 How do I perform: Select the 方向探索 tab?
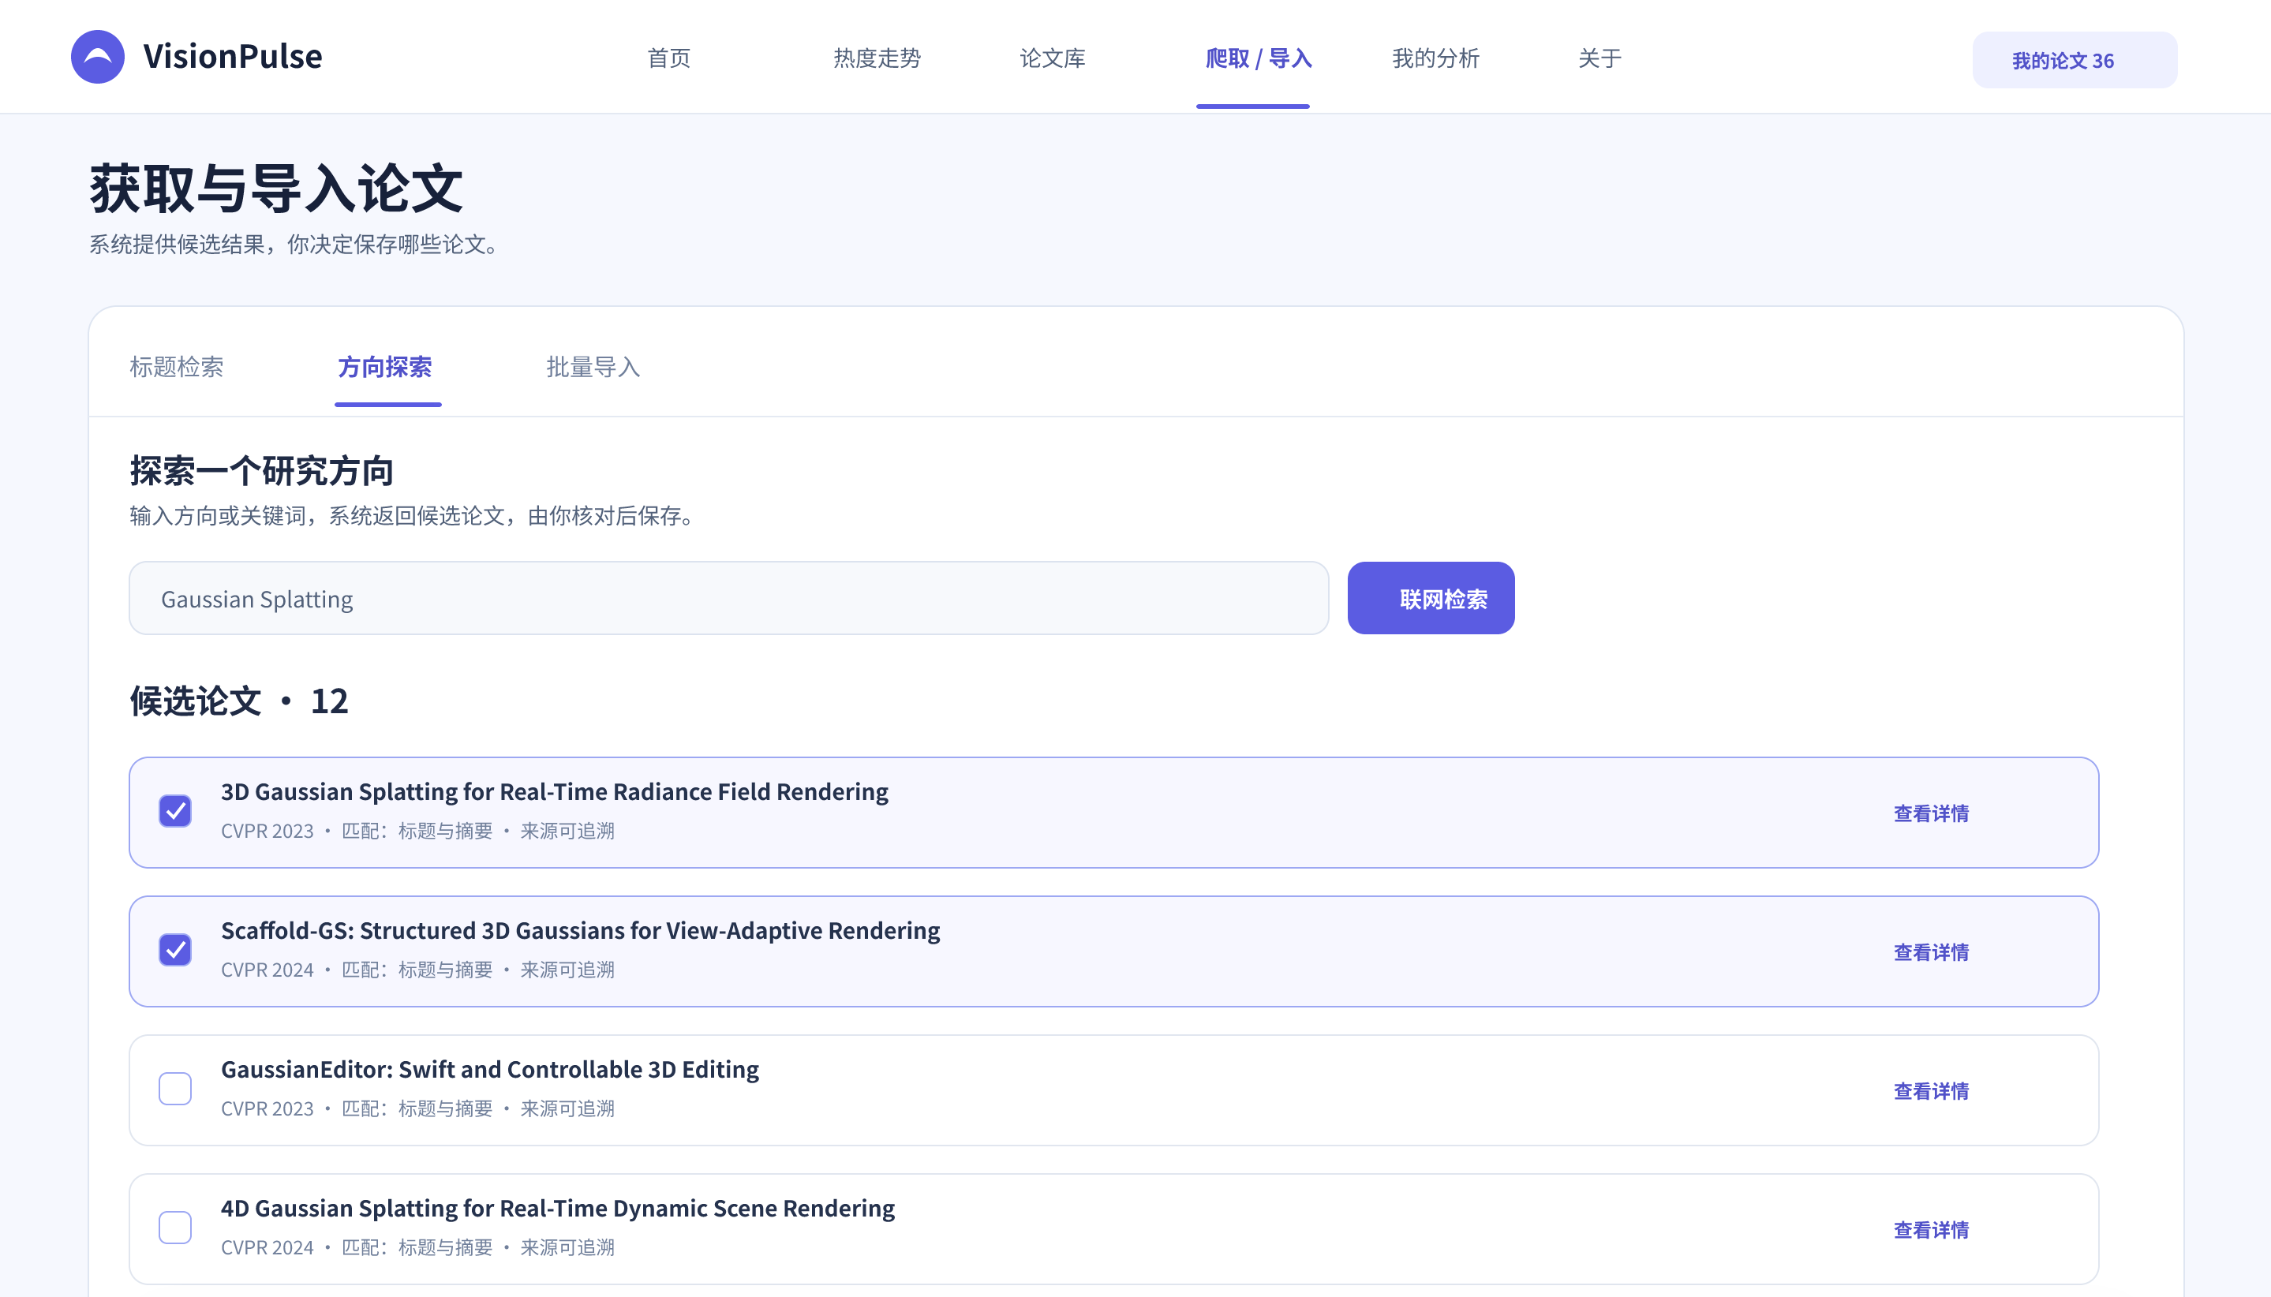pyautogui.click(x=385, y=367)
